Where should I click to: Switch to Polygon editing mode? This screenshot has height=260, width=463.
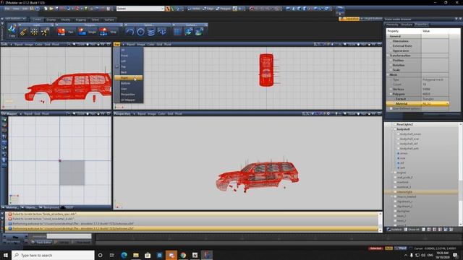tap(224, 9)
